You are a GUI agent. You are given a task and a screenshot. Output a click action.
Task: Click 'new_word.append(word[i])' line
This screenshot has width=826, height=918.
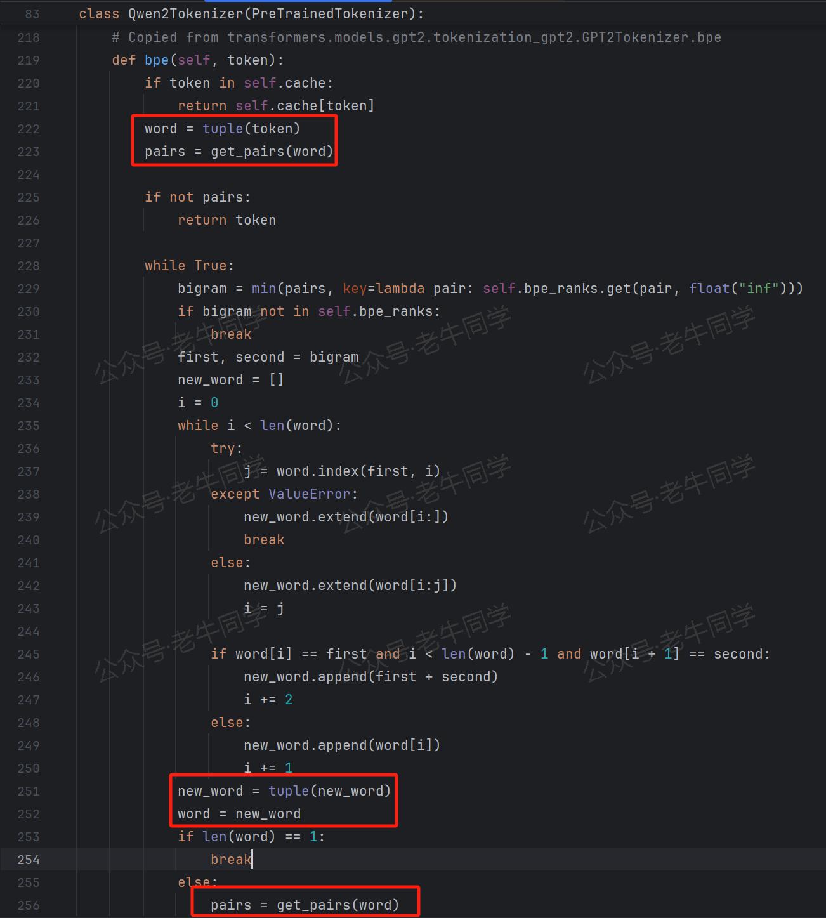point(342,745)
